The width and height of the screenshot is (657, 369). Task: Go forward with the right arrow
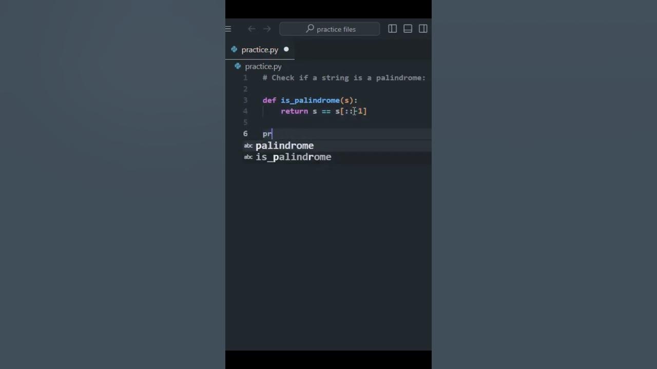pyautogui.click(x=267, y=29)
